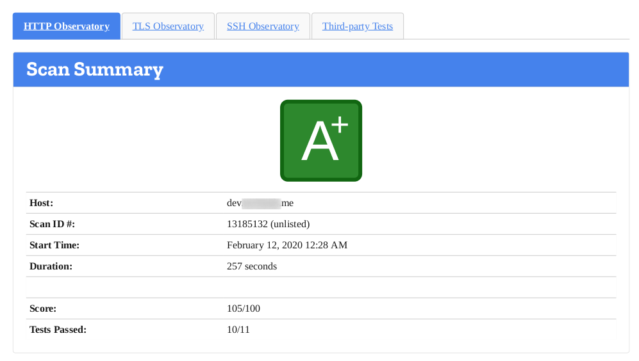The image size is (639, 361).
Task: Click the Host: label
Action: click(x=41, y=203)
